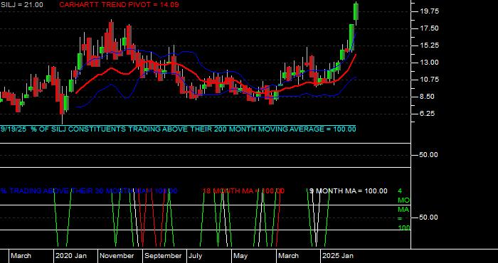The height and width of the screenshot is (263, 498).
Task: Click the 50.00 label of middle panel
Action: (430, 155)
